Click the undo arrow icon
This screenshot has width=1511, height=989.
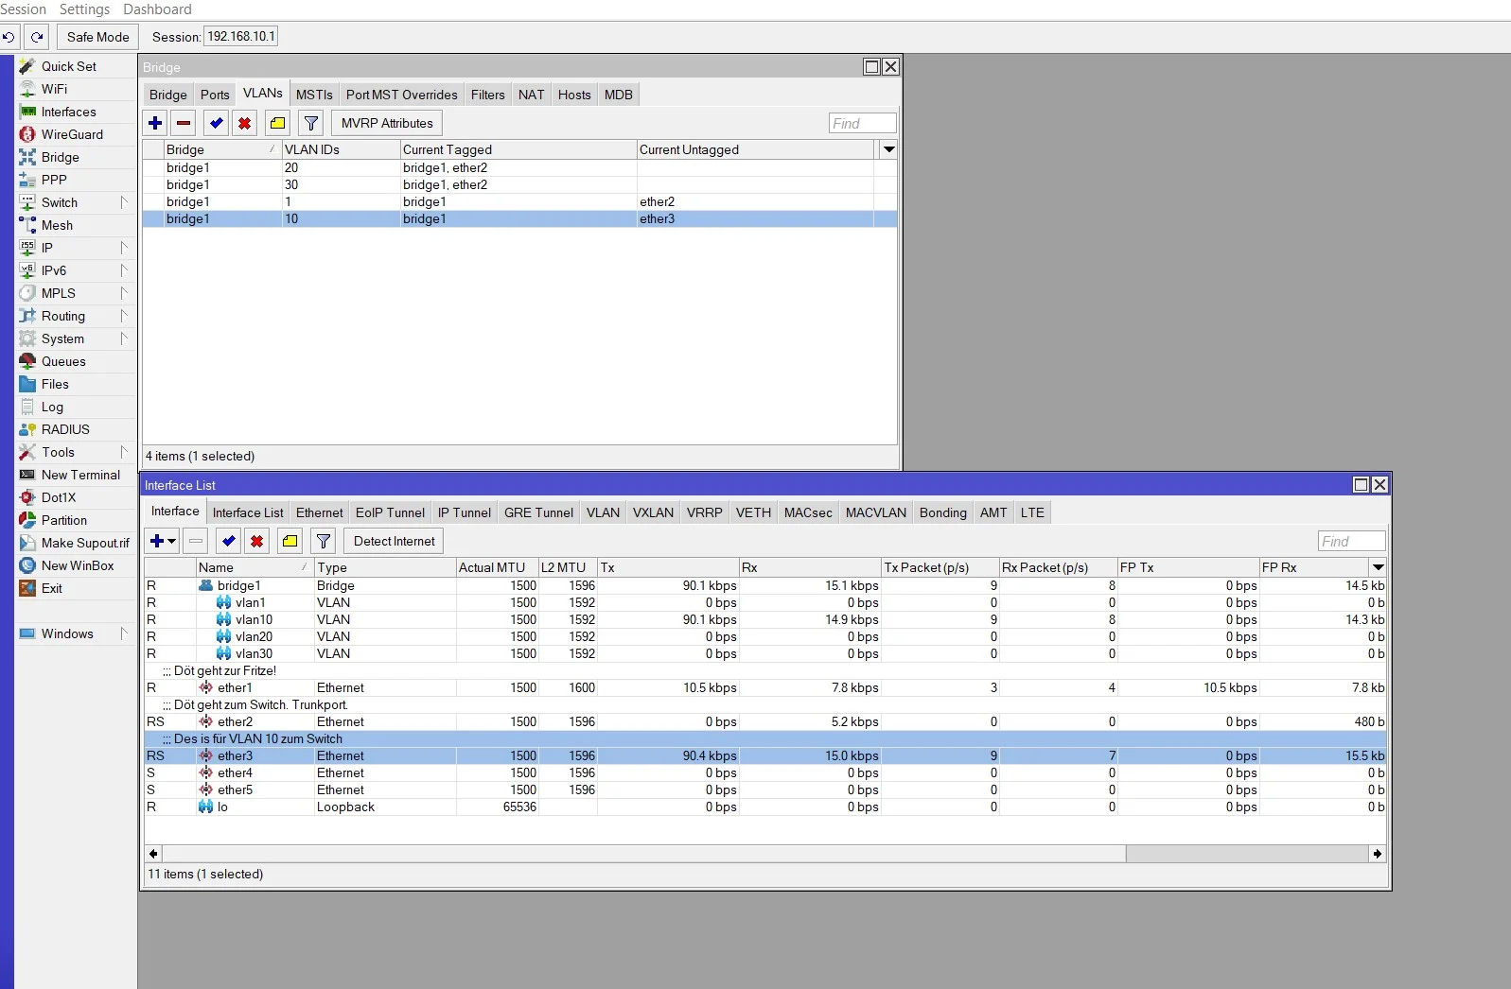tap(9, 37)
